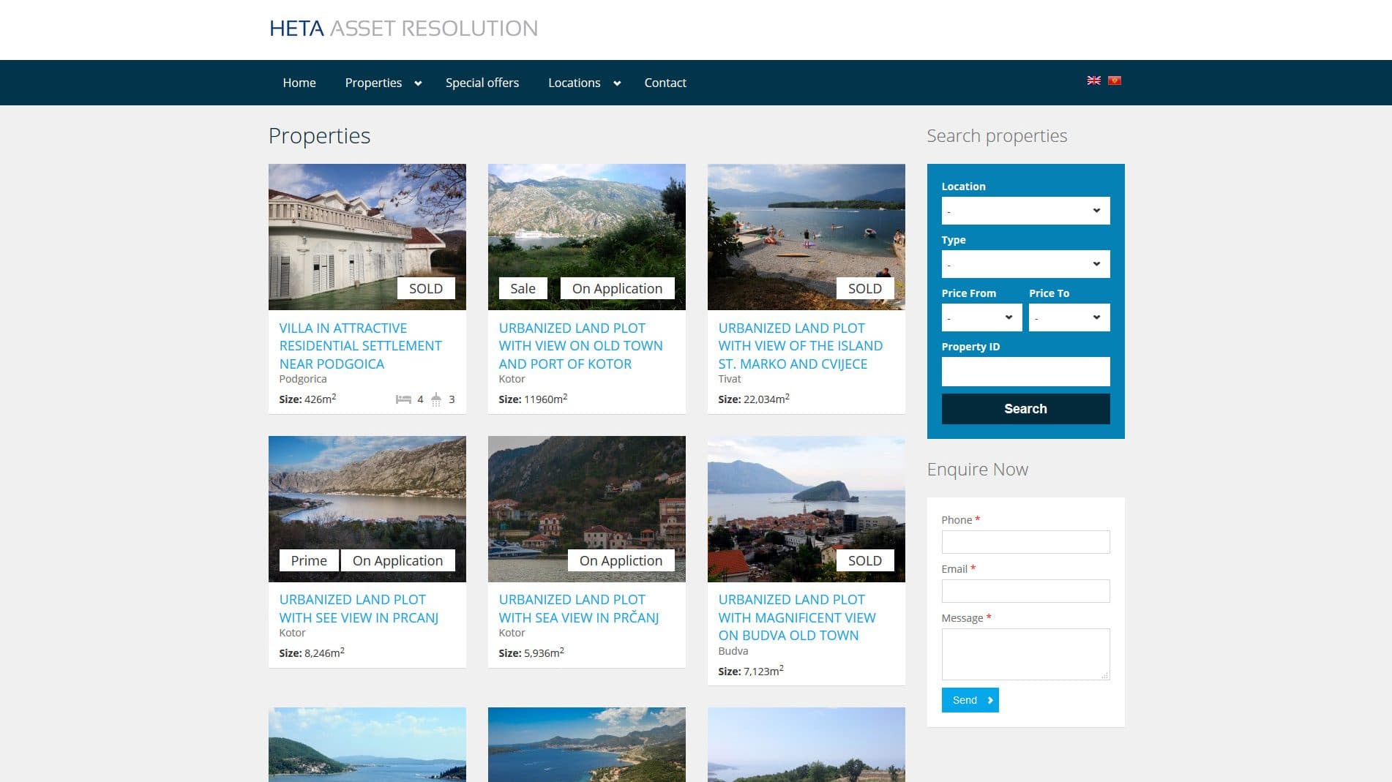Click the 'Size: 8,246m²' text
The height and width of the screenshot is (782, 1392).
tap(312, 653)
